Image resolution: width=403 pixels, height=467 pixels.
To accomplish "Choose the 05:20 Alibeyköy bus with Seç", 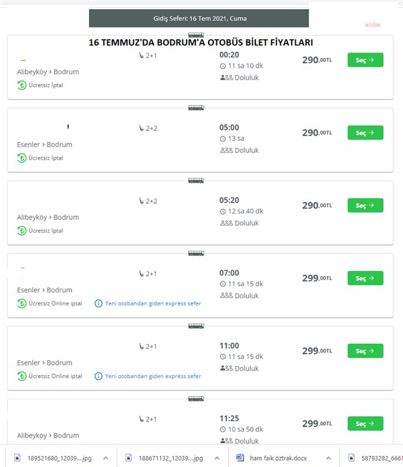I will (365, 205).
